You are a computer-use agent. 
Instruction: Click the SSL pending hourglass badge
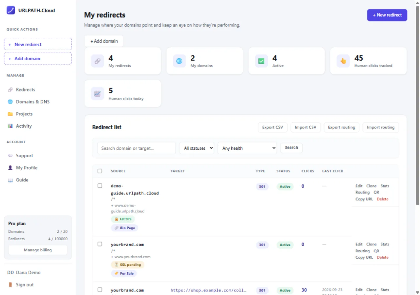tap(128, 265)
